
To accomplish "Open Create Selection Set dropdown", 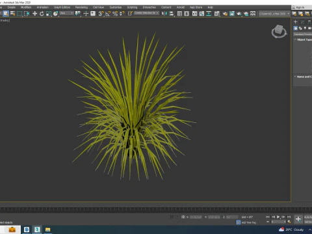I will (x=146, y=13).
